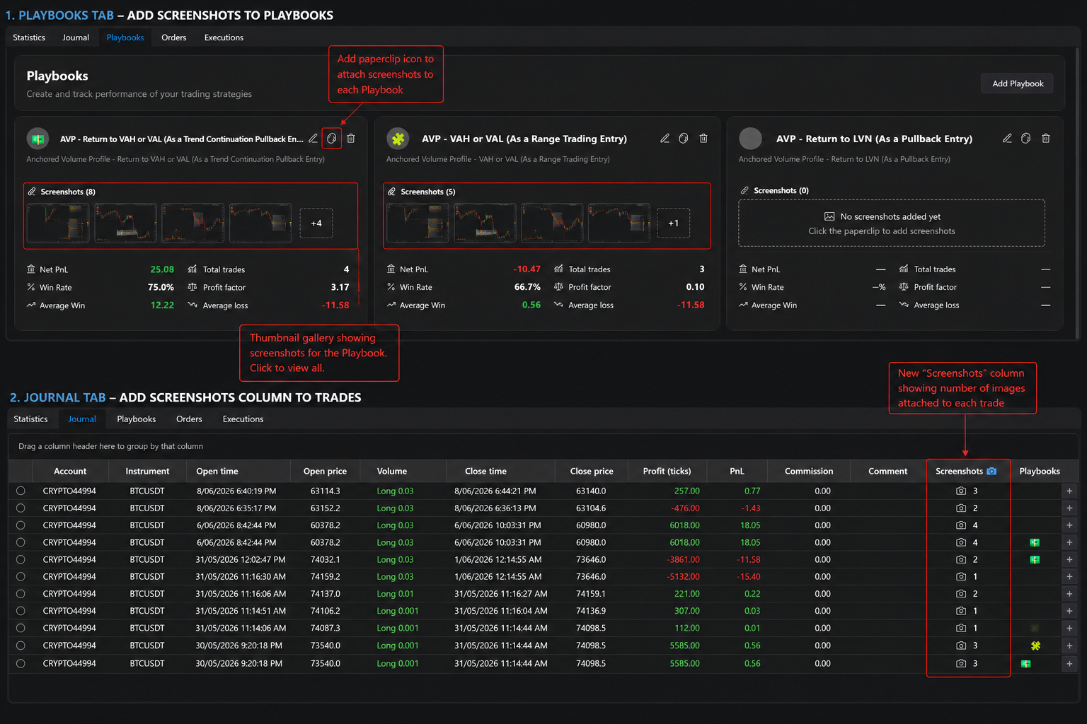
Task: Click paperclip icon on Return to LVN playbook
Action: click(x=1025, y=139)
